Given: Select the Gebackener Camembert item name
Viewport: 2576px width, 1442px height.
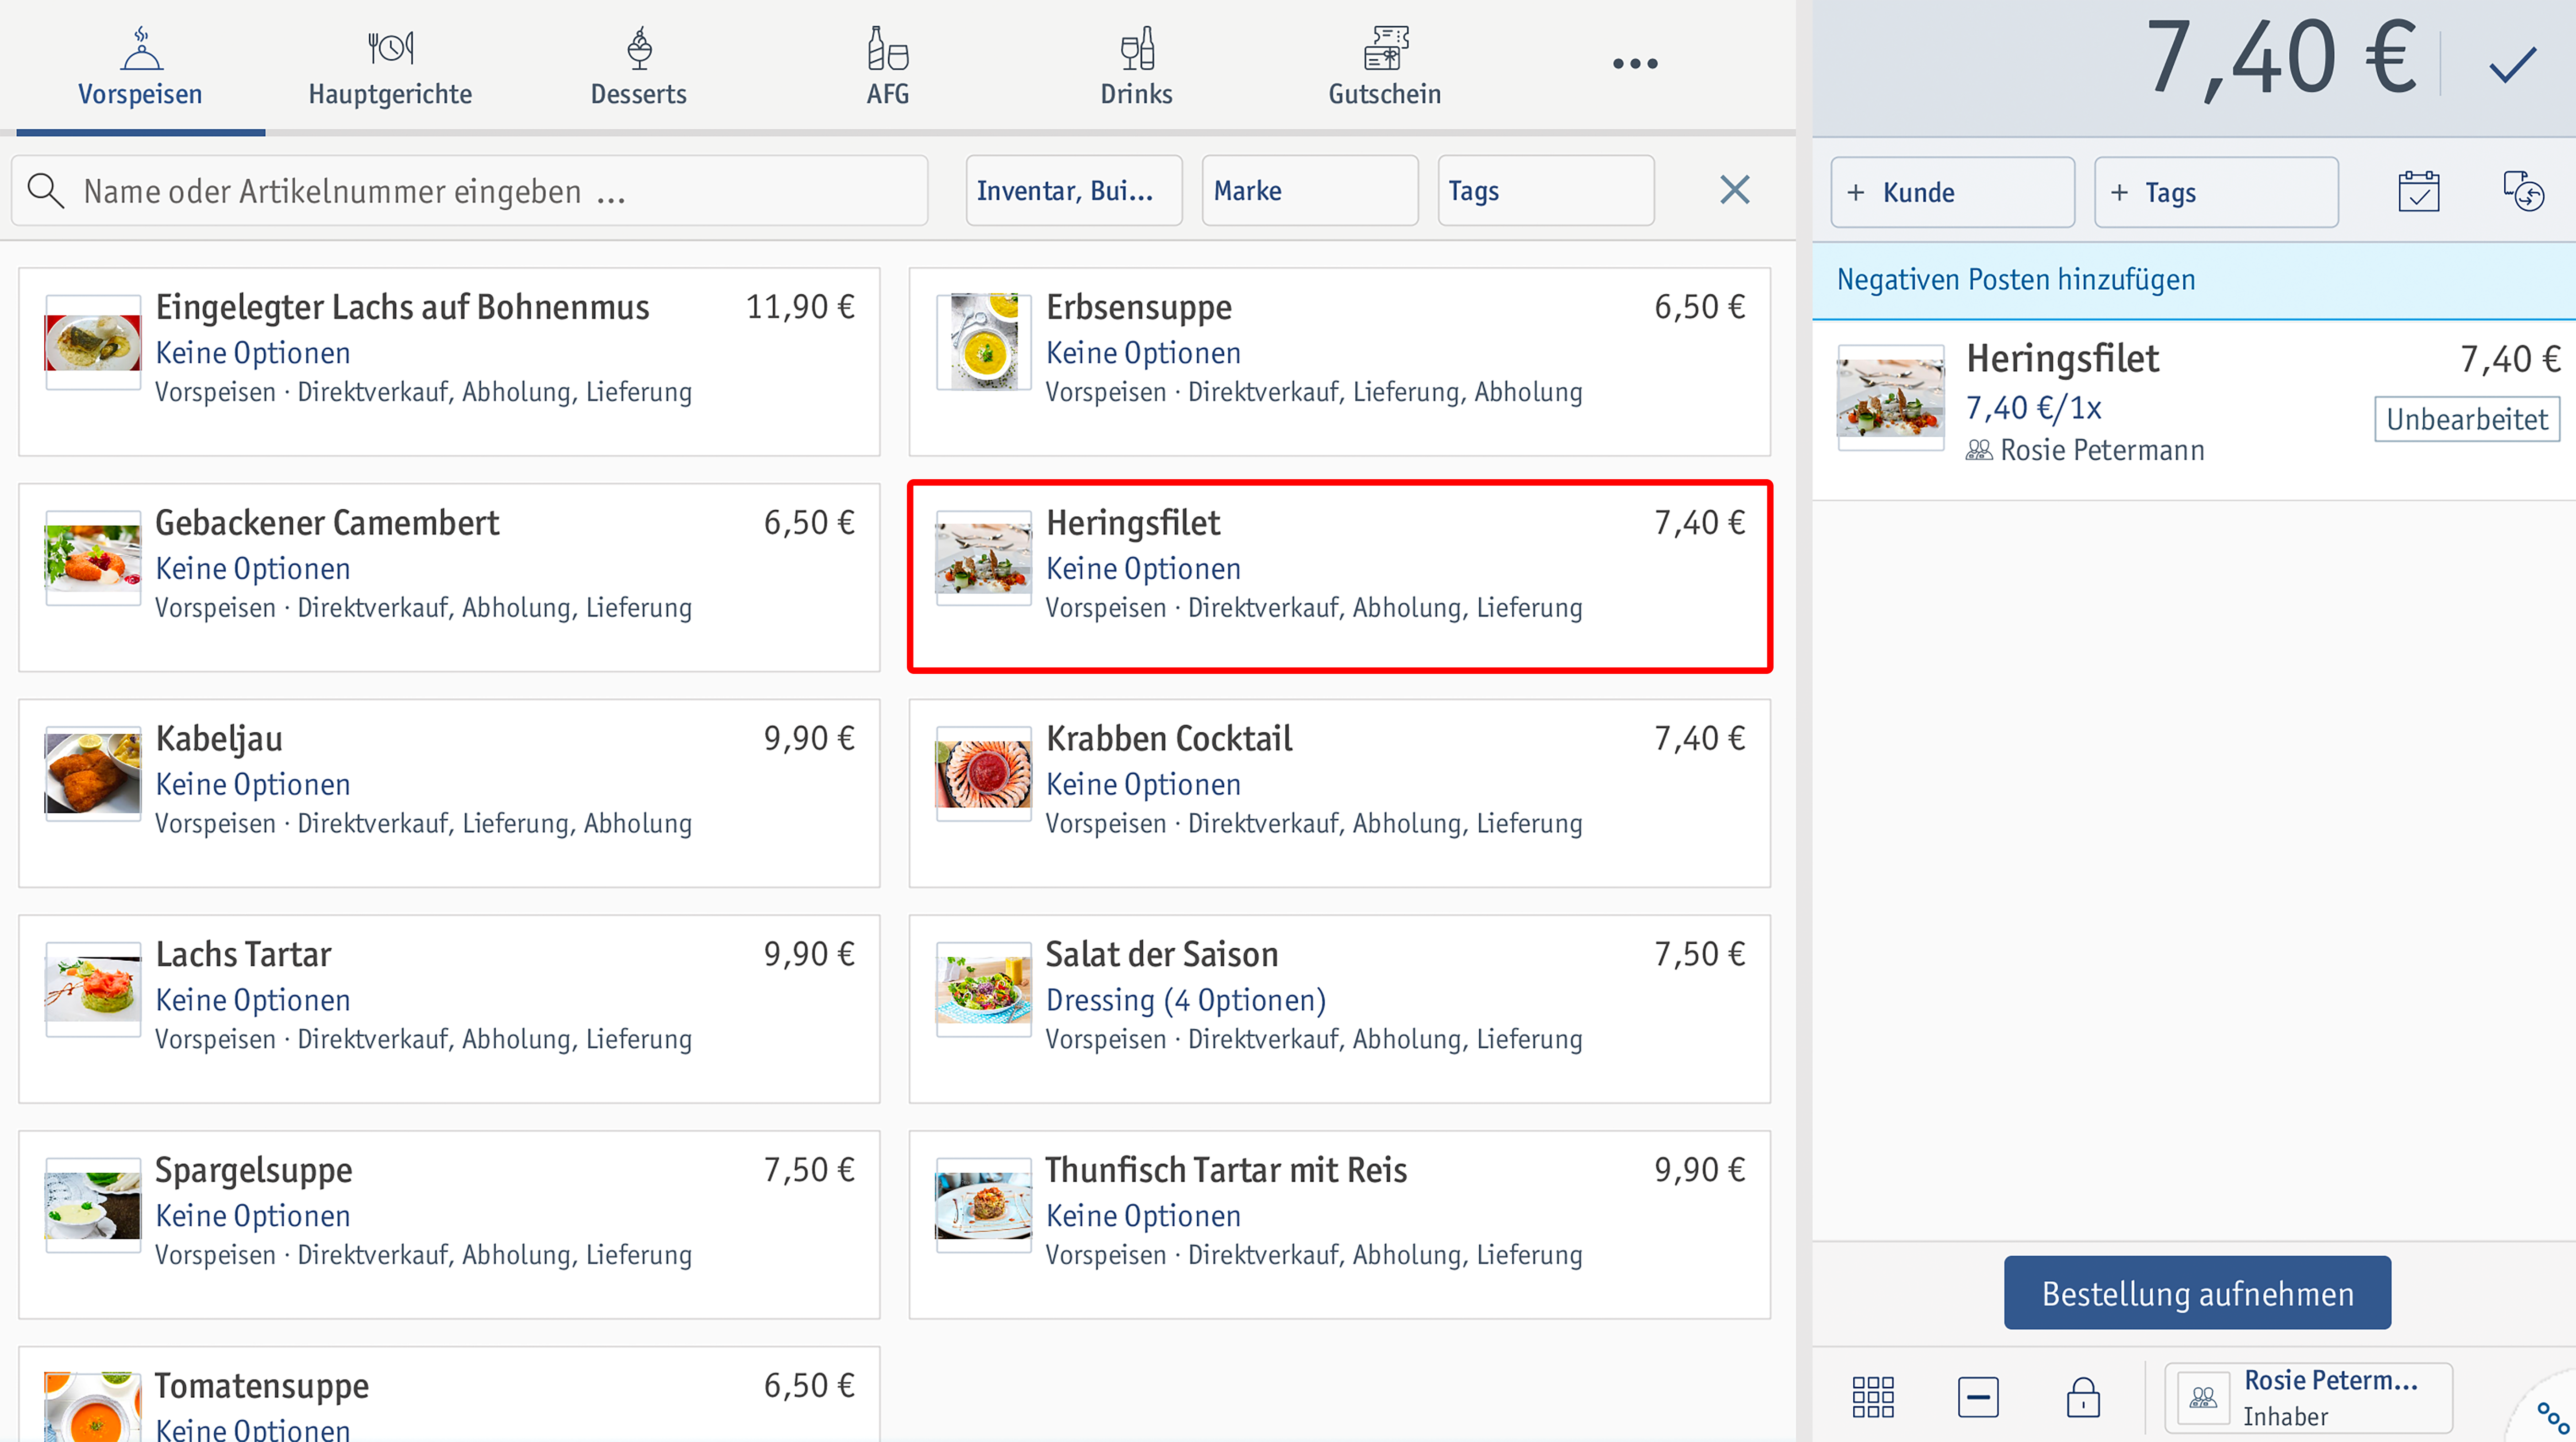Looking at the screenshot, I should (327, 523).
